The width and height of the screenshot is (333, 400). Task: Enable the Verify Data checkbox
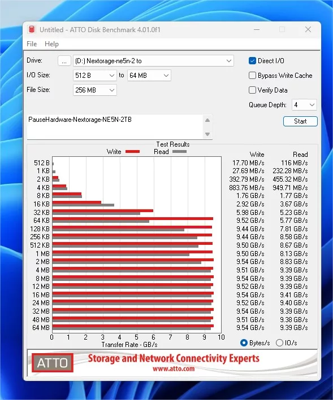[x=252, y=90]
